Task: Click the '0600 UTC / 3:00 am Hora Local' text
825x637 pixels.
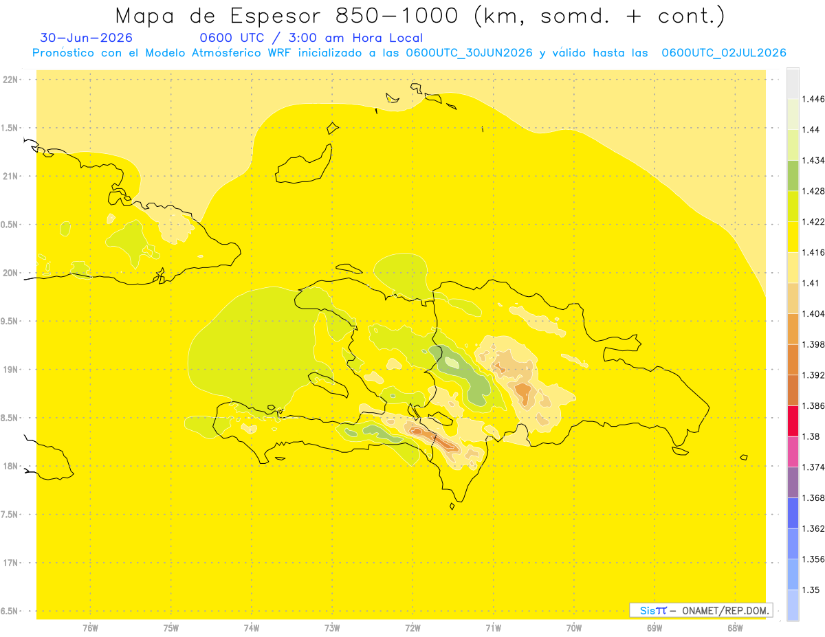Action: coord(311,38)
